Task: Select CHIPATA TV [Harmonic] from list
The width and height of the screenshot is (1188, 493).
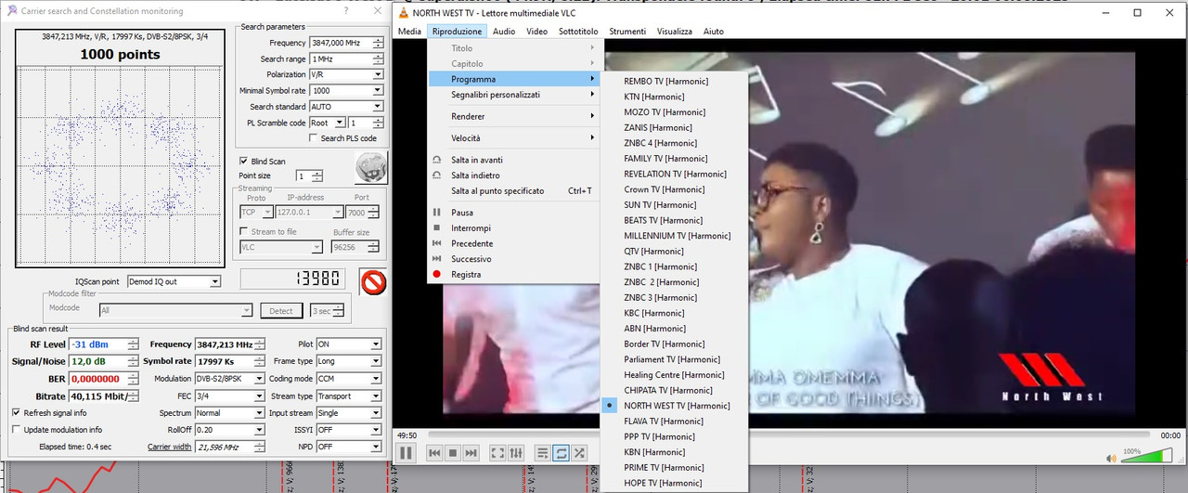Action: pos(675,390)
